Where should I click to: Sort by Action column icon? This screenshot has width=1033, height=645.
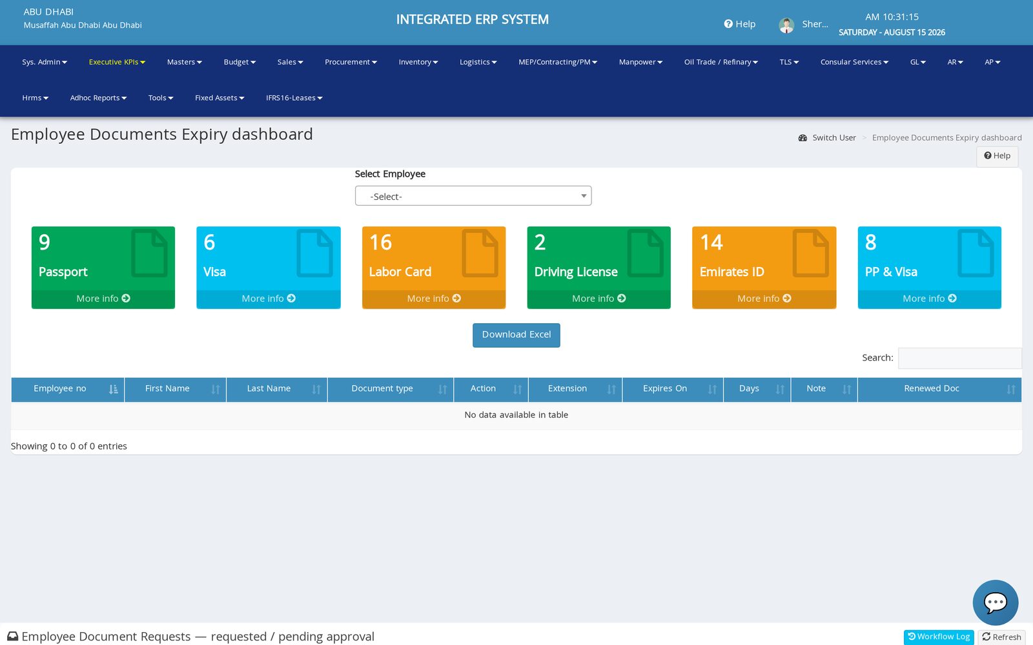point(517,389)
